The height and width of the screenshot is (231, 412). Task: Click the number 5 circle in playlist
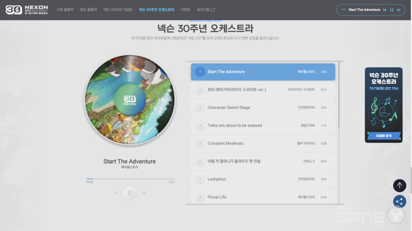(200, 143)
